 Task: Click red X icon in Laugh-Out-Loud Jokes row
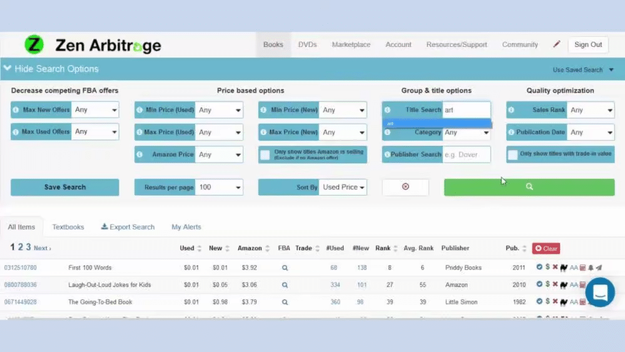click(x=555, y=284)
